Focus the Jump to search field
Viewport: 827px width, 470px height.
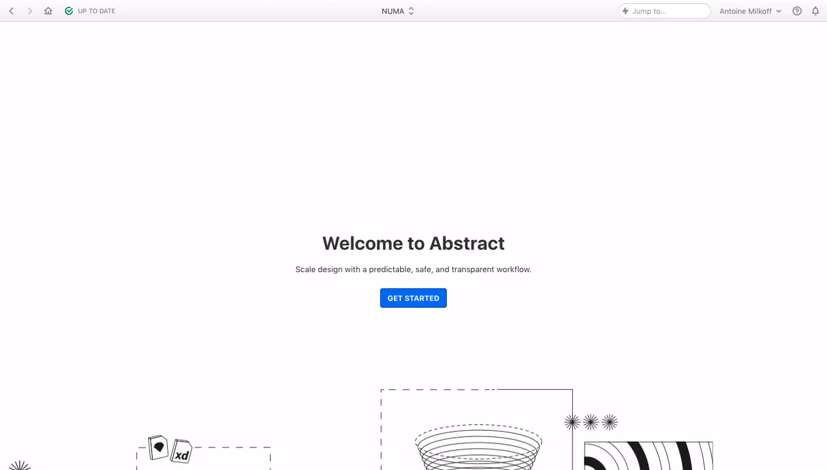[664, 11]
